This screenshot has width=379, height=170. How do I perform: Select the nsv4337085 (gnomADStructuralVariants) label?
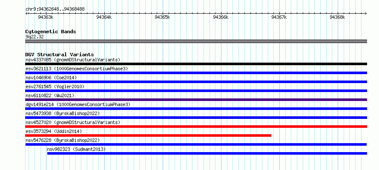(73, 60)
